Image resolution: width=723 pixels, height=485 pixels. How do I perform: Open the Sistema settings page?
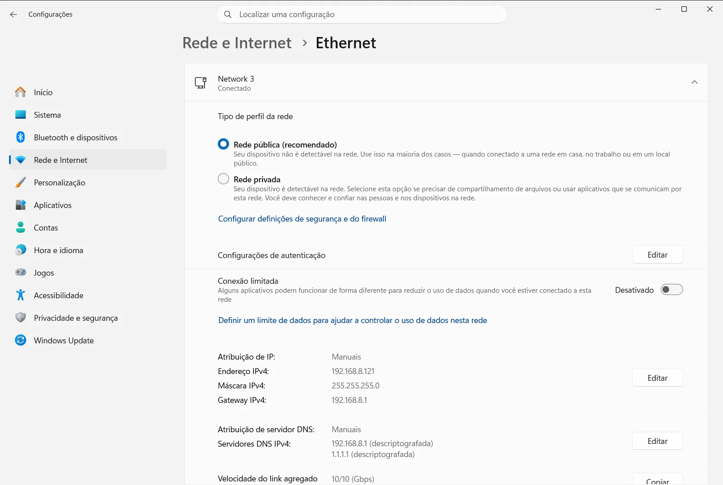(88, 115)
